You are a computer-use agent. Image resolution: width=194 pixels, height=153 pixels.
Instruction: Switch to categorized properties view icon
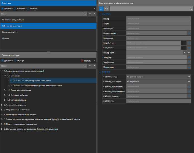click(101, 9)
